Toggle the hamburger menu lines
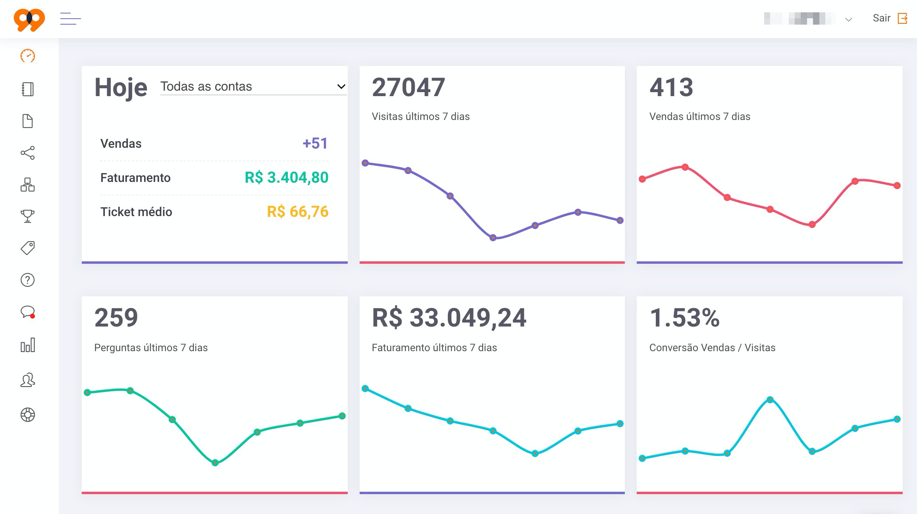 (x=71, y=19)
